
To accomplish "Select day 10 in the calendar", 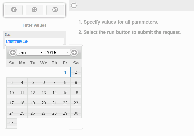I will click(12, 93).
